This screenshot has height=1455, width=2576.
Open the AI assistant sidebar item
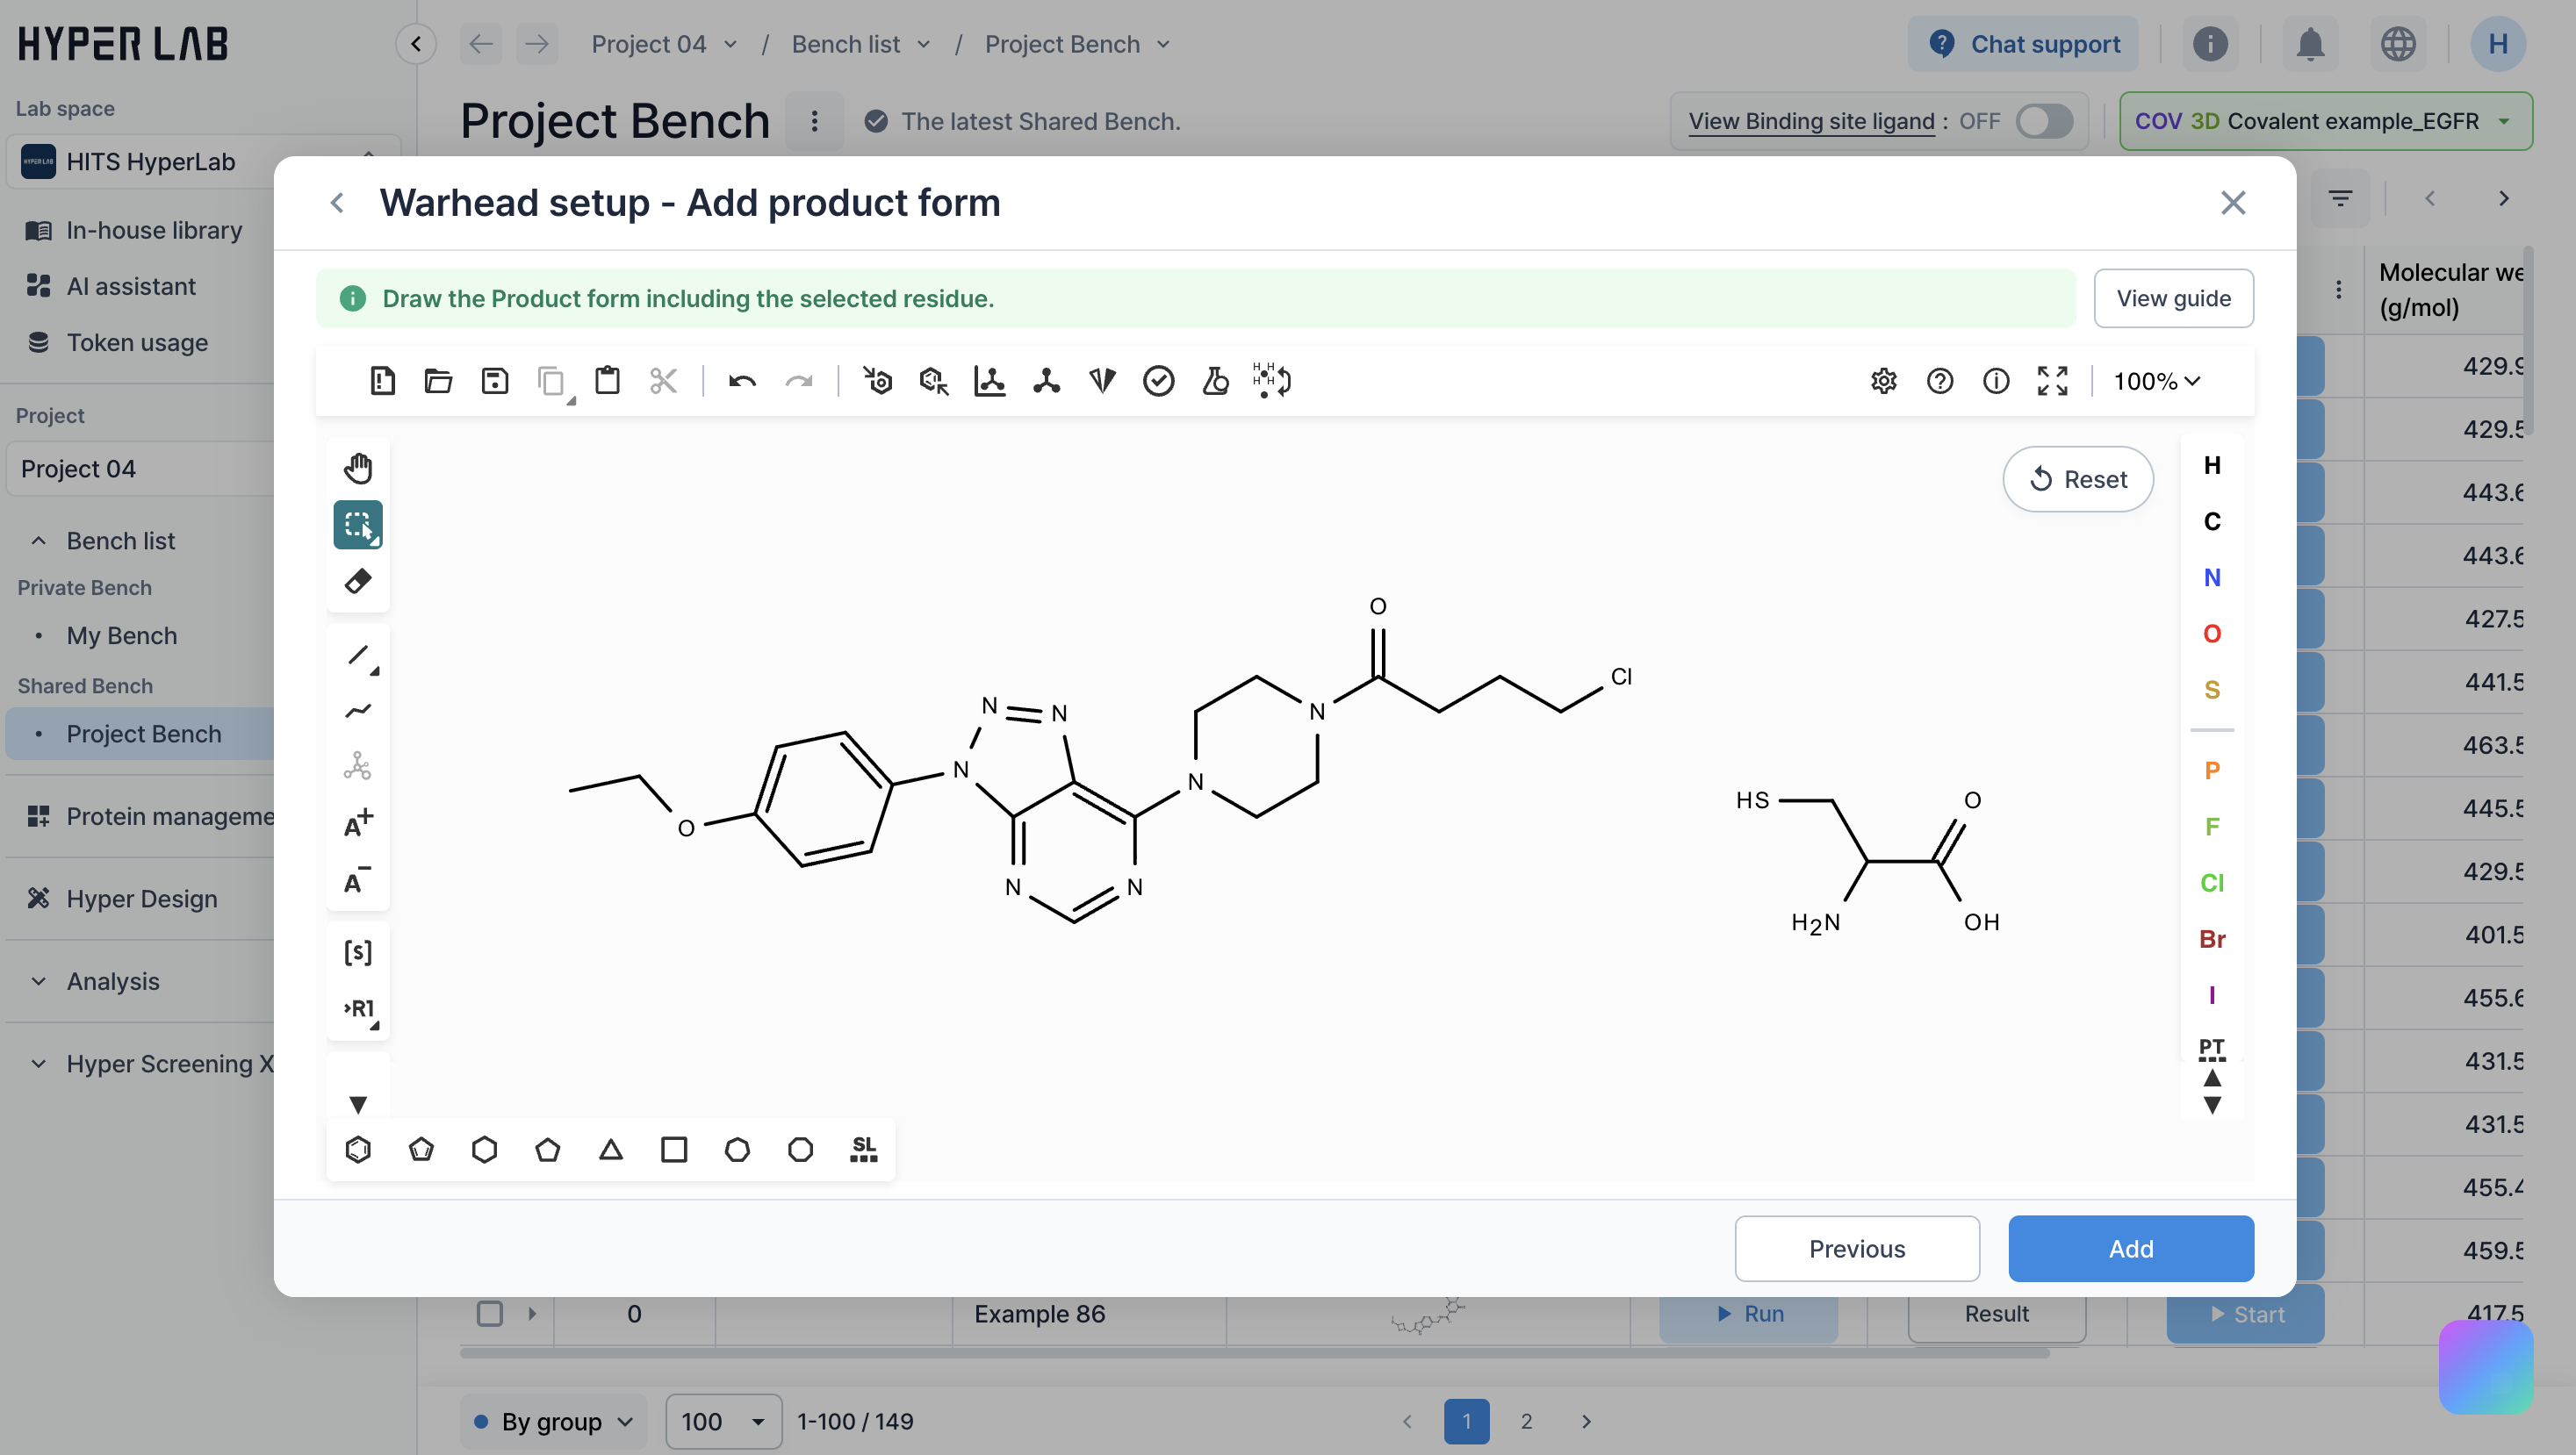click(x=131, y=287)
